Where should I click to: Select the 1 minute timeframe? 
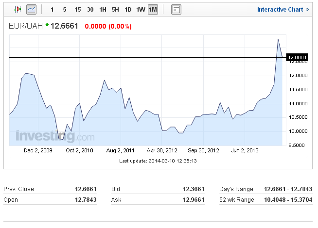tap(52, 10)
